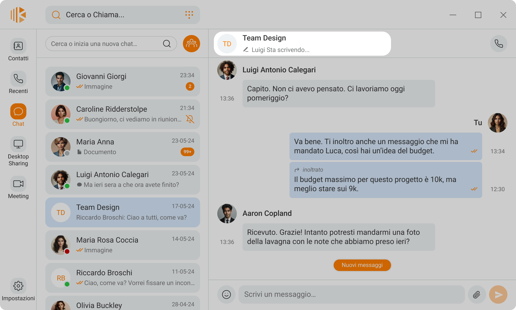The width and height of the screenshot is (516, 310).
Task: Click the magnifier in top search bar
Action: (56, 15)
